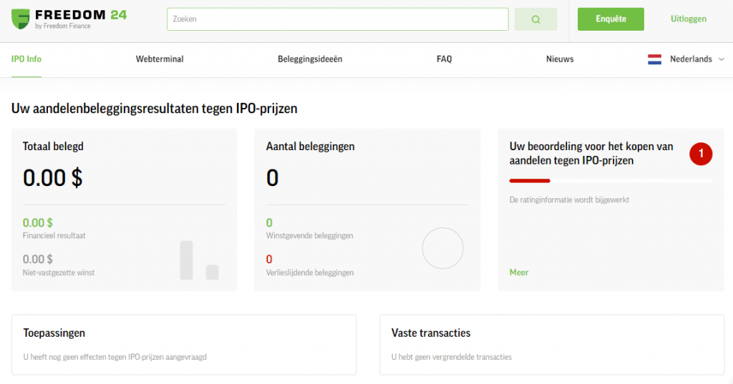Screen dimensions: 733x384
Task: Expand the Nederlands language dropdown
Action: click(690, 59)
